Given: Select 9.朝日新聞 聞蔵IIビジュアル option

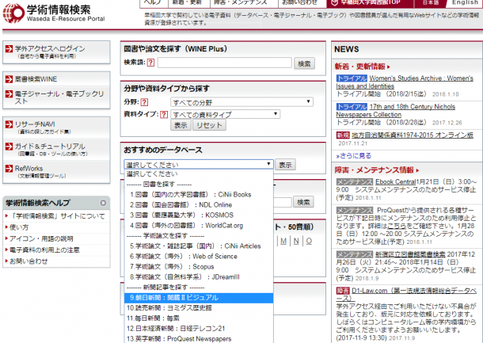Looking at the screenshot, I should (199, 298).
